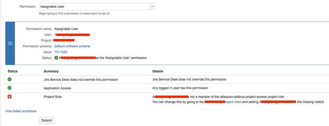Image resolution: width=329 pixels, height=126 pixels.
Task: Click the Summary column header
Action: tap(51, 71)
